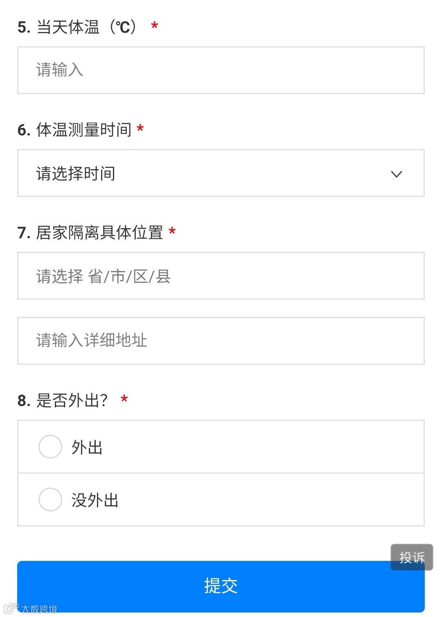Image resolution: width=442 pixels, height=617 pixels.
Task: Choose the 没外出 option text label
Action: click(95, 500)
